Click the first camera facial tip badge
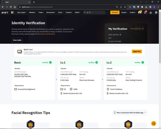 pos(31,124)
